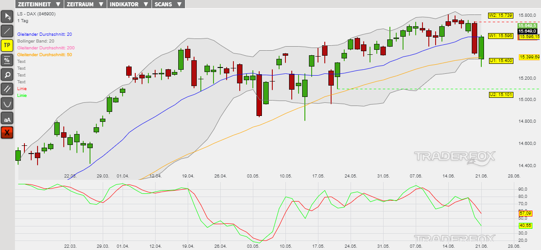Activate the magnifier zoom tool

(x=7, y=74)
